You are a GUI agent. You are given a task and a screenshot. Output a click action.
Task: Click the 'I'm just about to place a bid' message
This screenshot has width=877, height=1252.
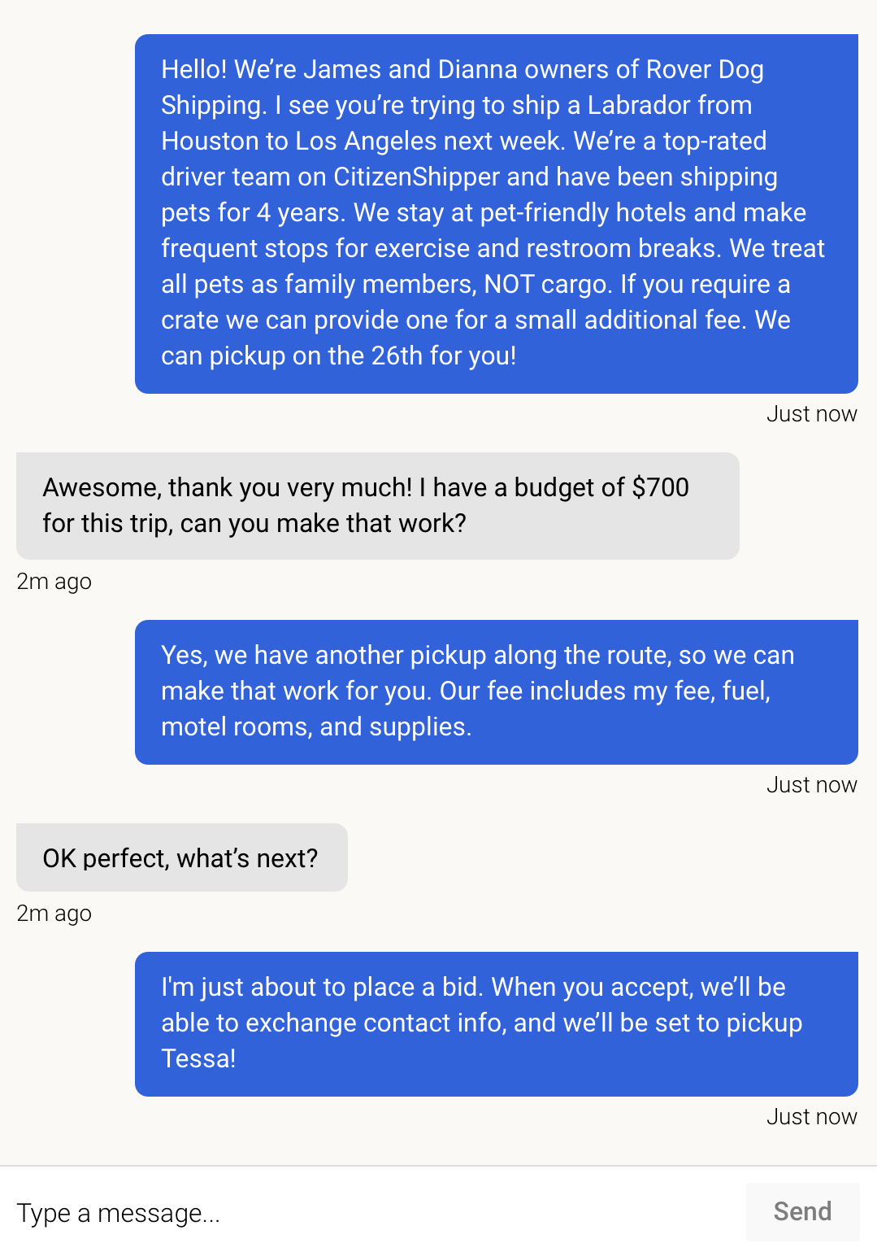coord(496,1023)
